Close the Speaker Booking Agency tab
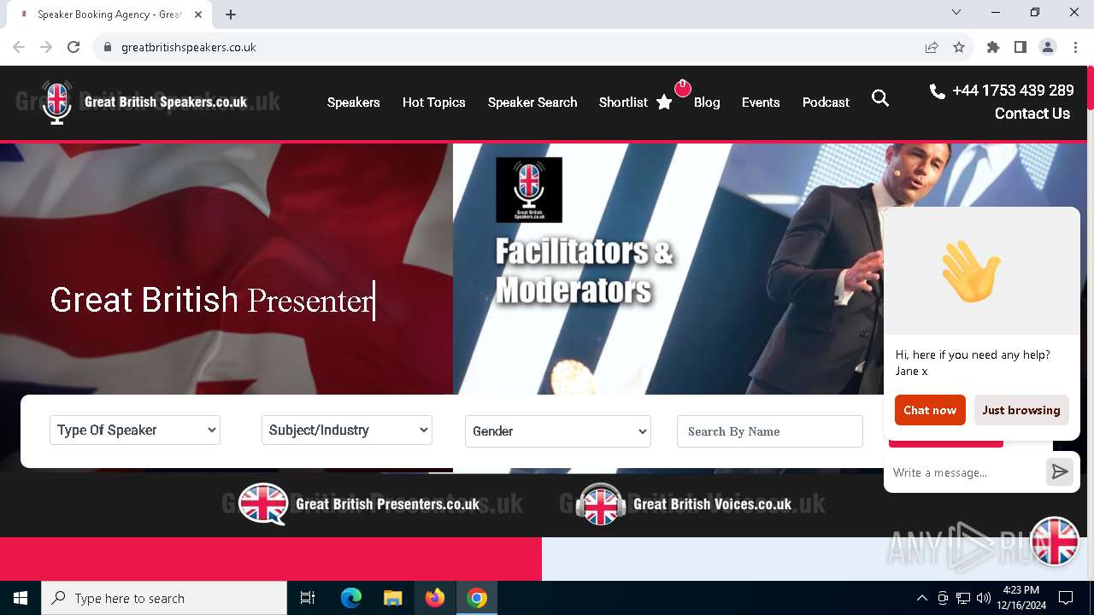This screenshot has height=615, width=1094. 198,15
